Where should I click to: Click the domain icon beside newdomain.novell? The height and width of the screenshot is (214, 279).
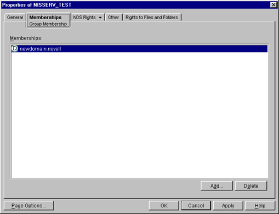[x=15, y=49]
